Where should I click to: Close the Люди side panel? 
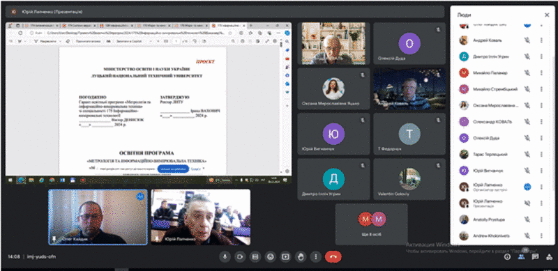click(x=547, y=15)
